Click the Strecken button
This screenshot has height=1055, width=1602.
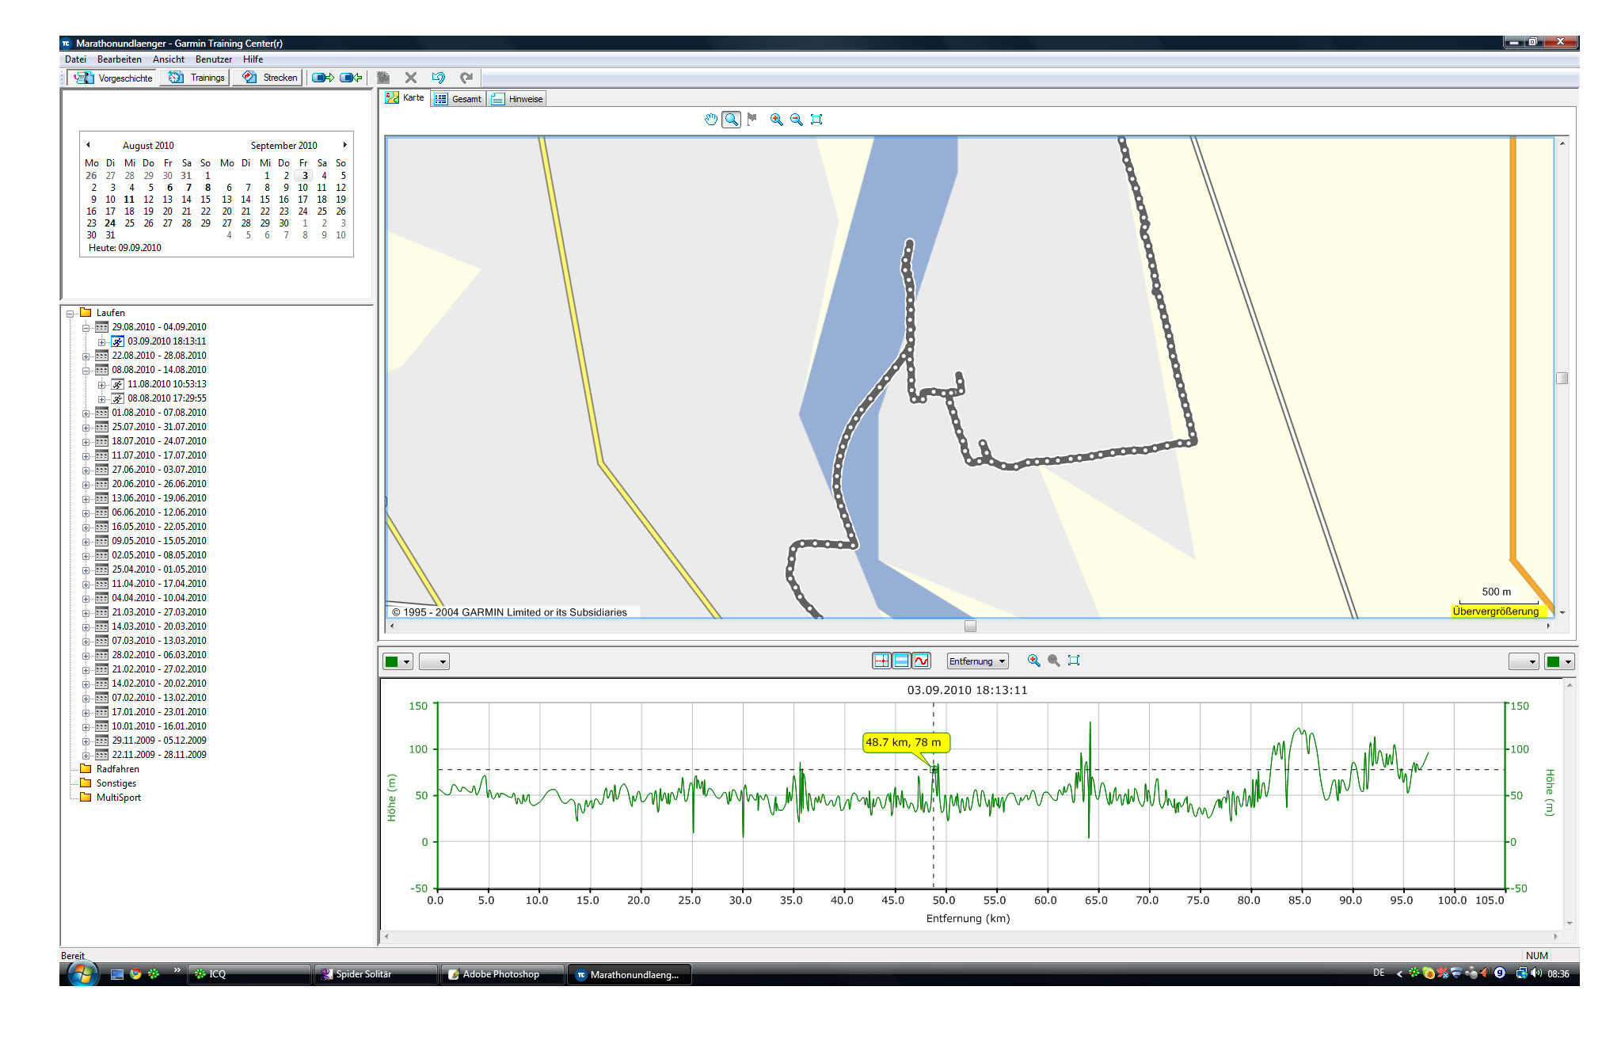point(271,78)
